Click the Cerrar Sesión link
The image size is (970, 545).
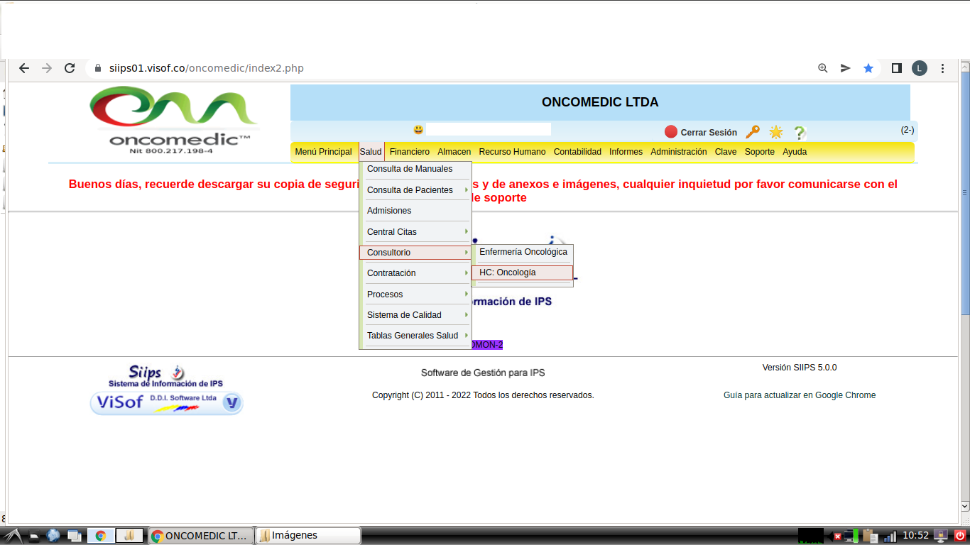(x=708, y=133)
